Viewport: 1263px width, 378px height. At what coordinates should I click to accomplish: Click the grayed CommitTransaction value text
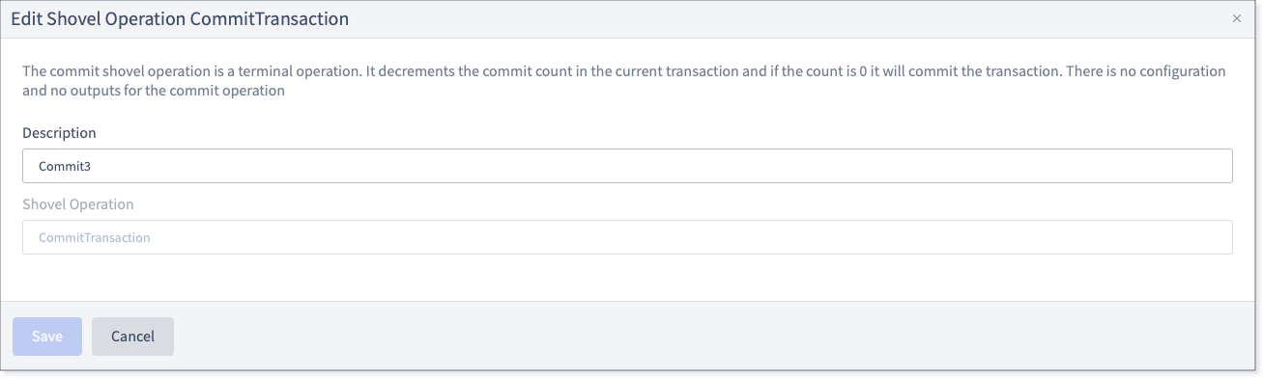click(94, 237)
